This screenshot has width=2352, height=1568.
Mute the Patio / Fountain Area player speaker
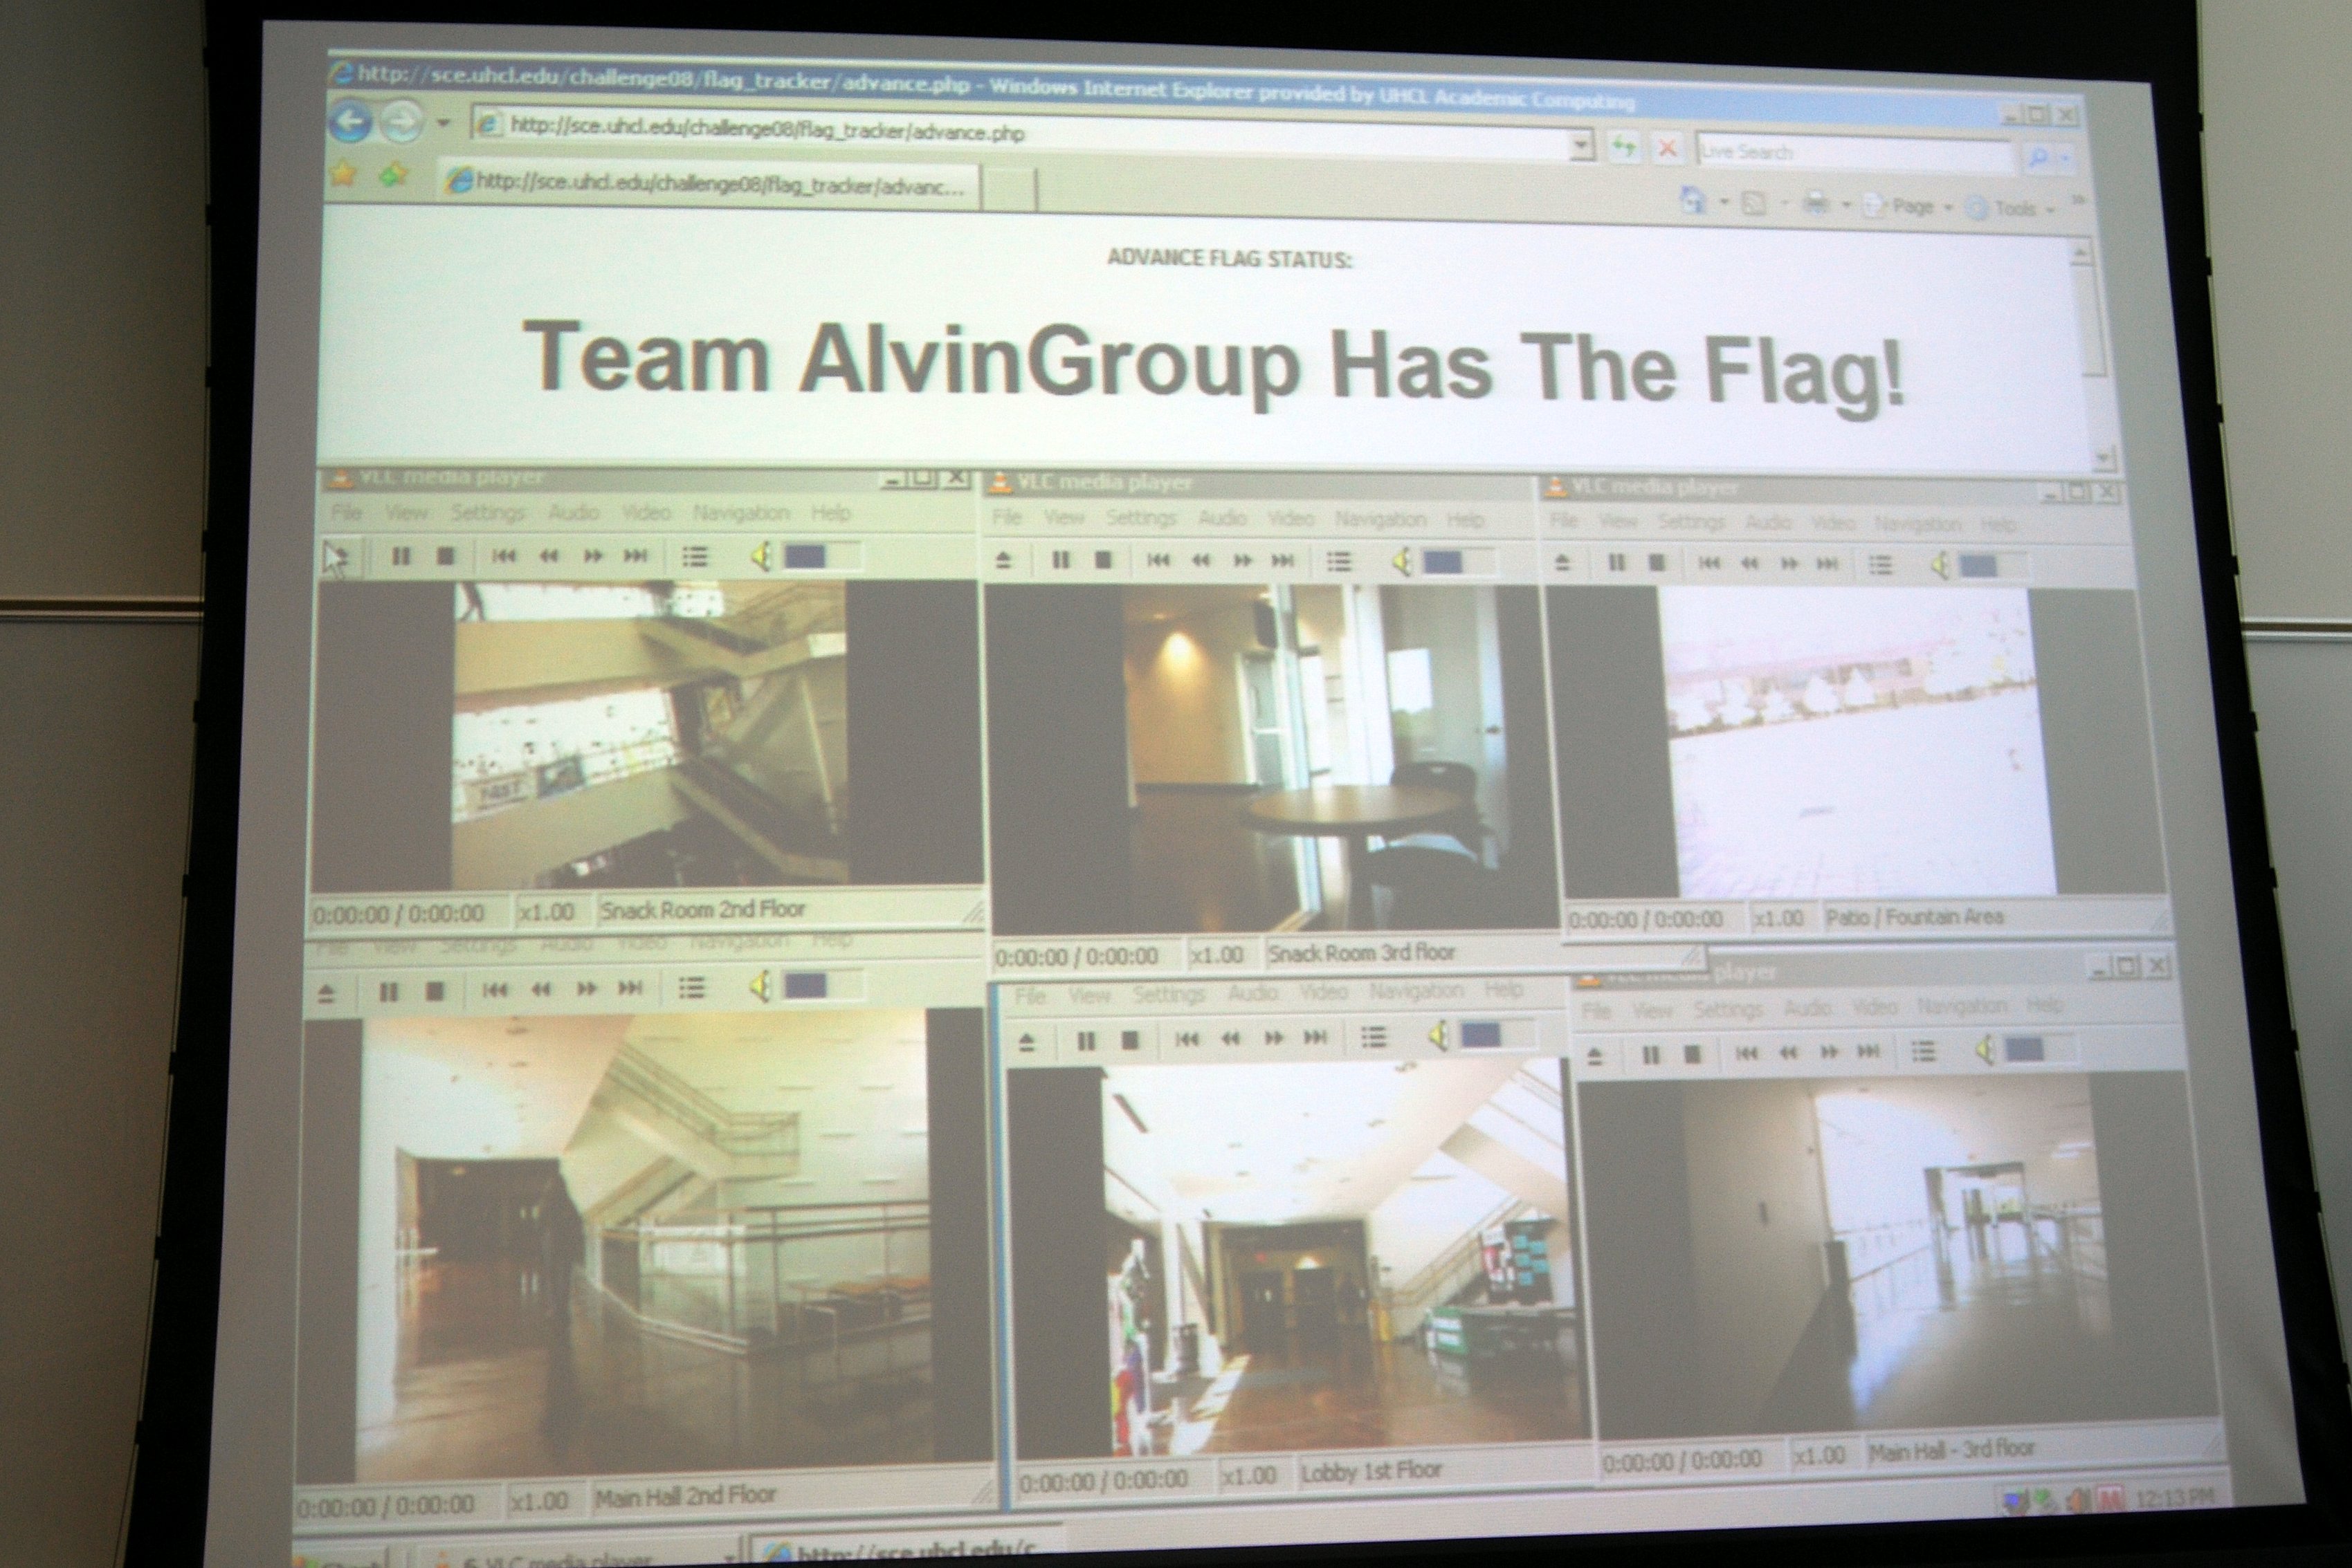tap(1940, 566)
